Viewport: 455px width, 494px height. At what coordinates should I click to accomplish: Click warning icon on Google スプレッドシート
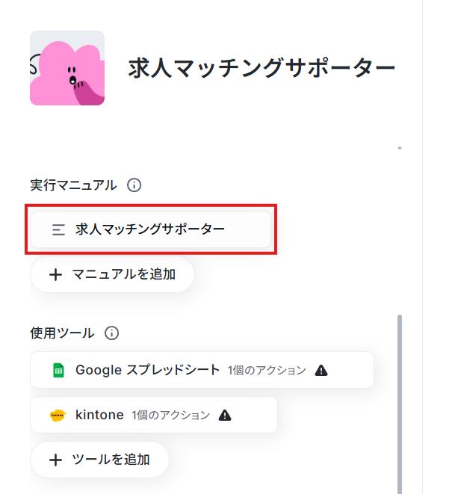(x=321, y=370)
